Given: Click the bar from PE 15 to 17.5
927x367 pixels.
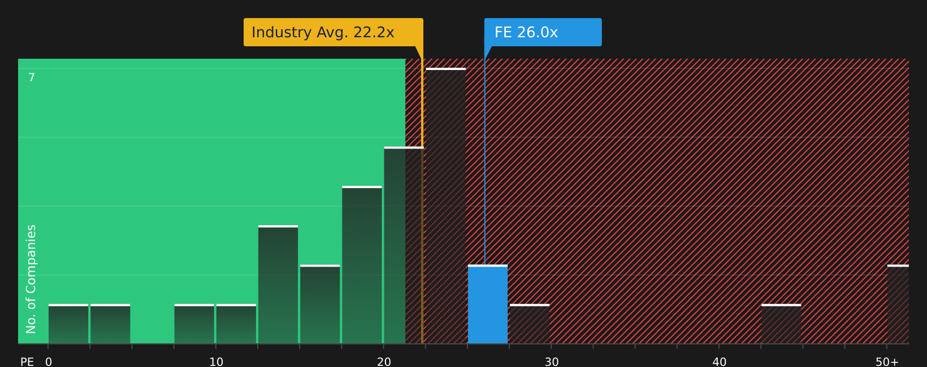Looking at the screenshot, I should [320, 304].
